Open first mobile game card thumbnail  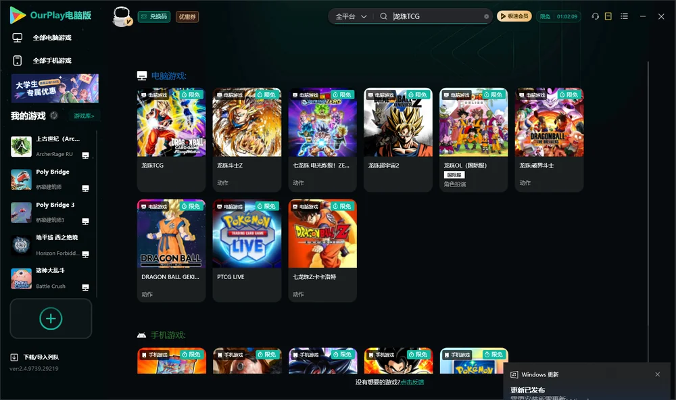(x=172, y=361)
